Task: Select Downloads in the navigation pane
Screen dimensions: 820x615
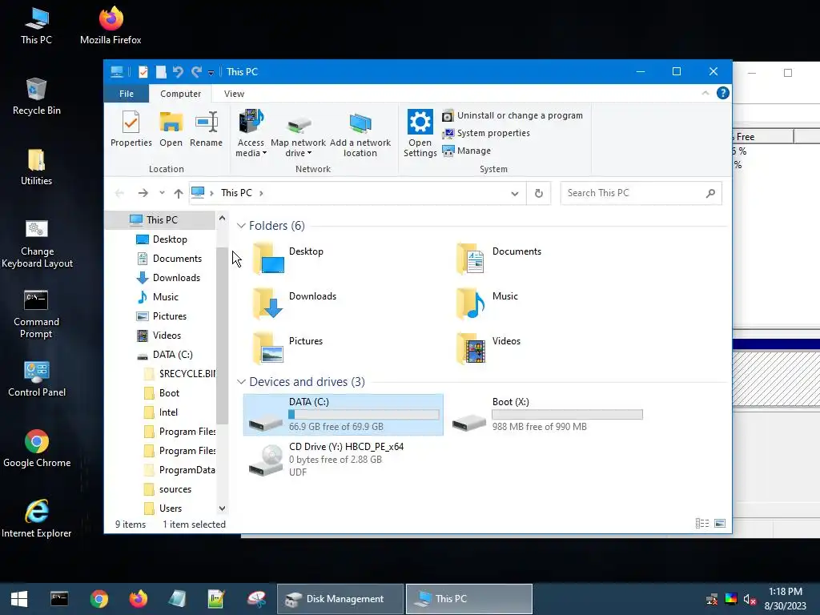Action: click(176, 278)
